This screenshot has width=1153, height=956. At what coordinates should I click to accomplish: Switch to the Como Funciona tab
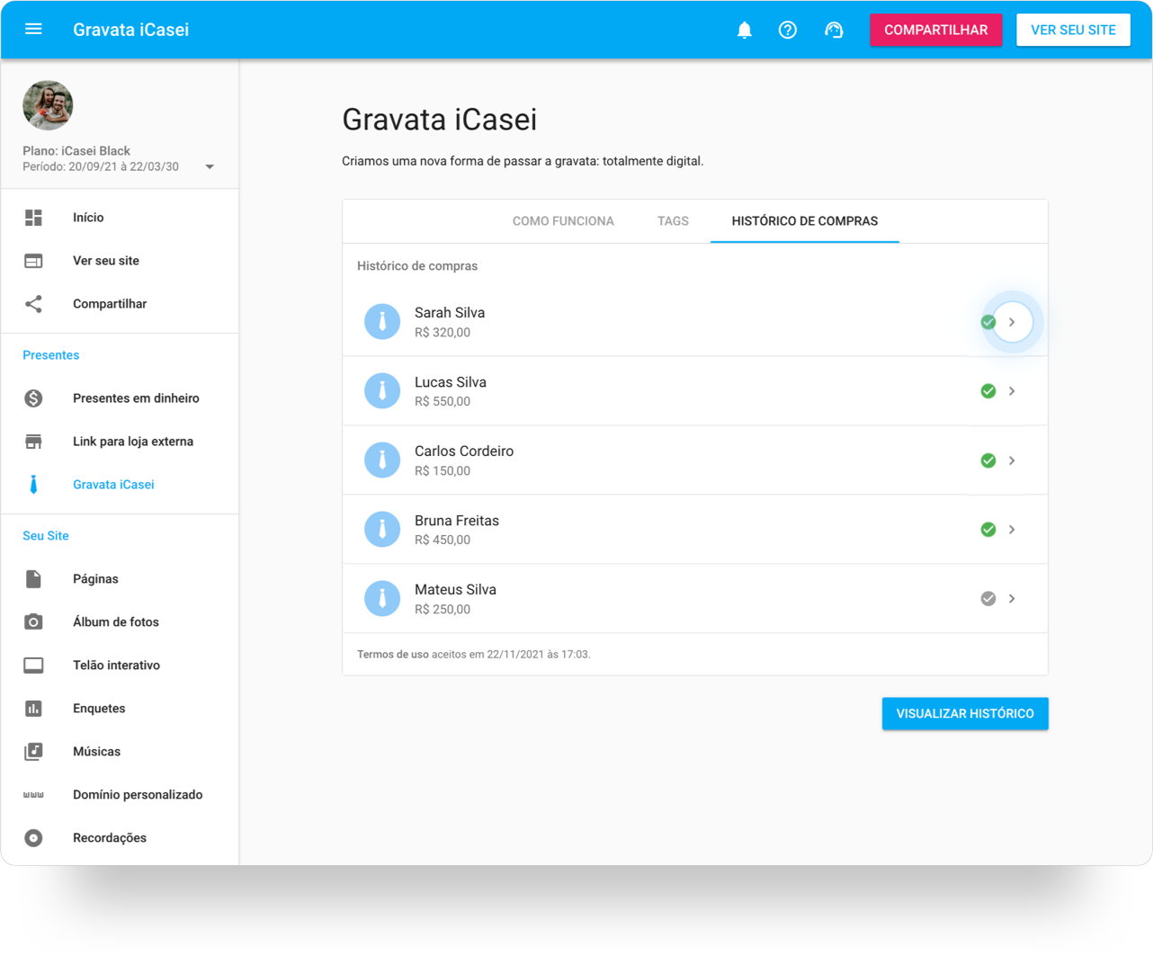tap(563, 221)
